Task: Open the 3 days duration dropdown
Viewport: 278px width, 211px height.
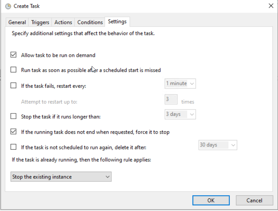Action: click(x=180, y=114)
